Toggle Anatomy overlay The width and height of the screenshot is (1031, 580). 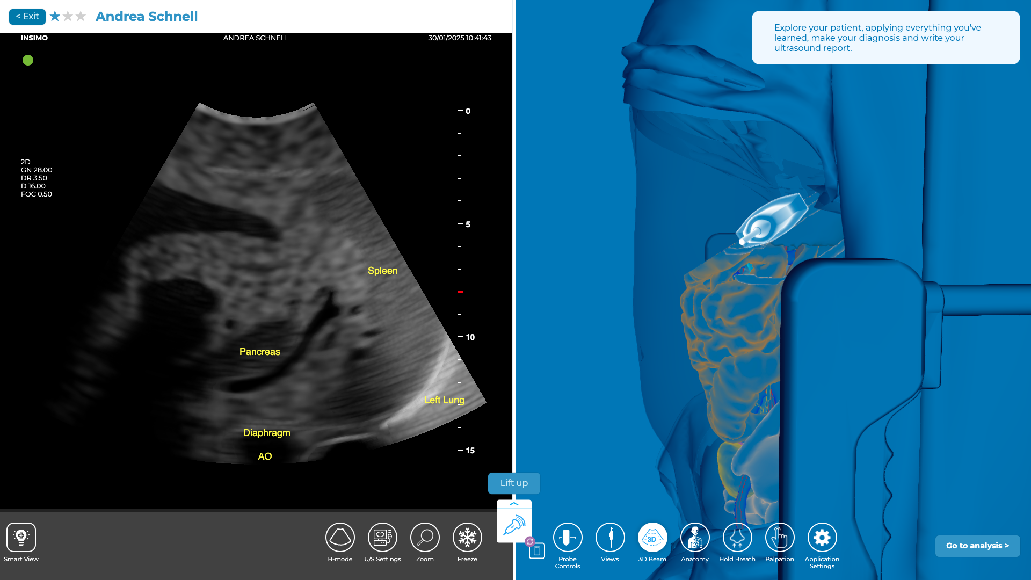coord(695,537)
